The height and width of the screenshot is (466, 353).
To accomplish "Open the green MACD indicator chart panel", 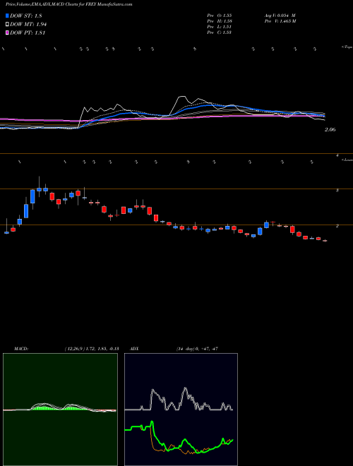I will [60, 410].
